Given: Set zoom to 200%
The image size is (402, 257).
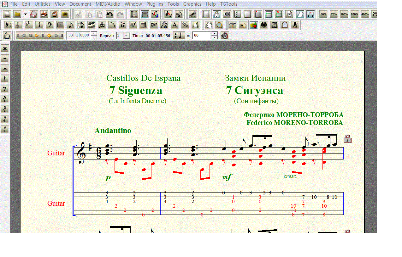Looking at the screenshot, I should click(355, 14).
